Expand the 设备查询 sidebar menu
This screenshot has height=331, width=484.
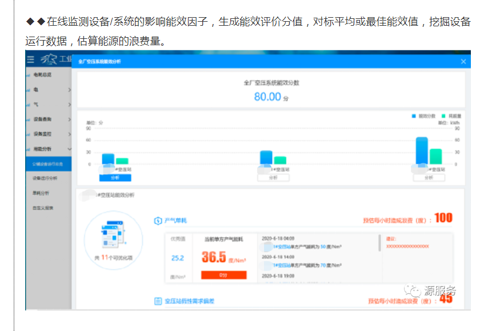tap(69, 119)
